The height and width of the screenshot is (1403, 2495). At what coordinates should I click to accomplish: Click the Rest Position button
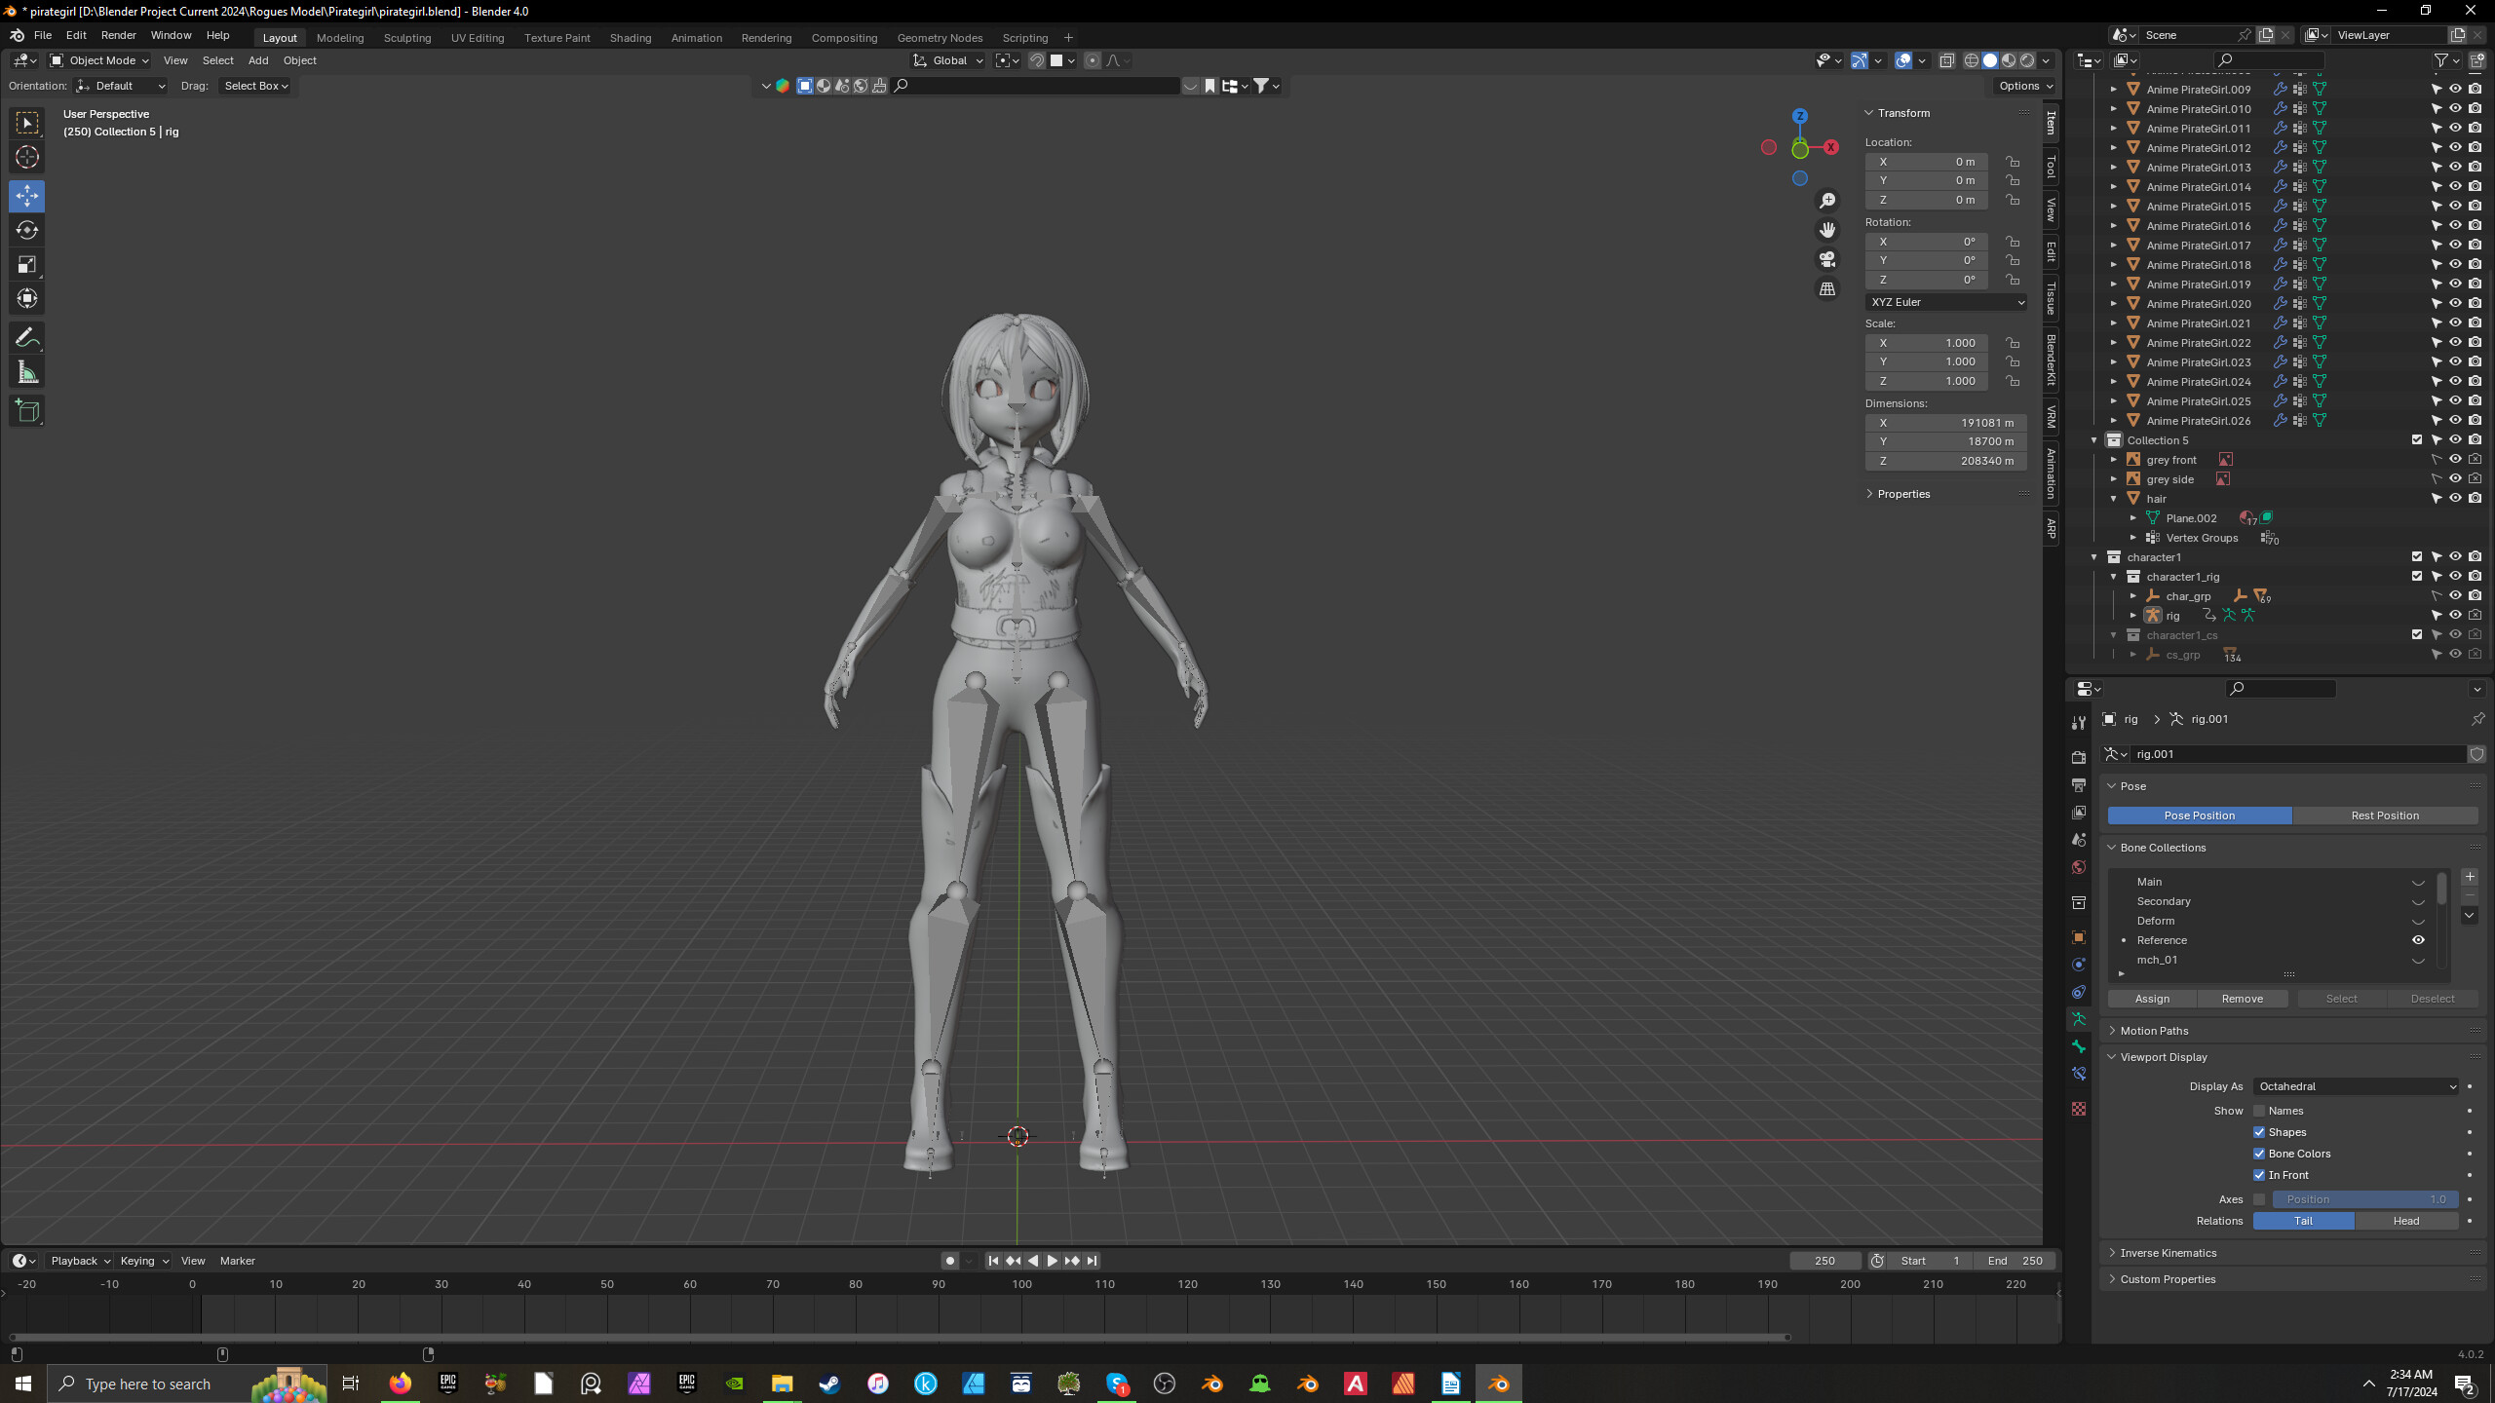pos(2384,815)
